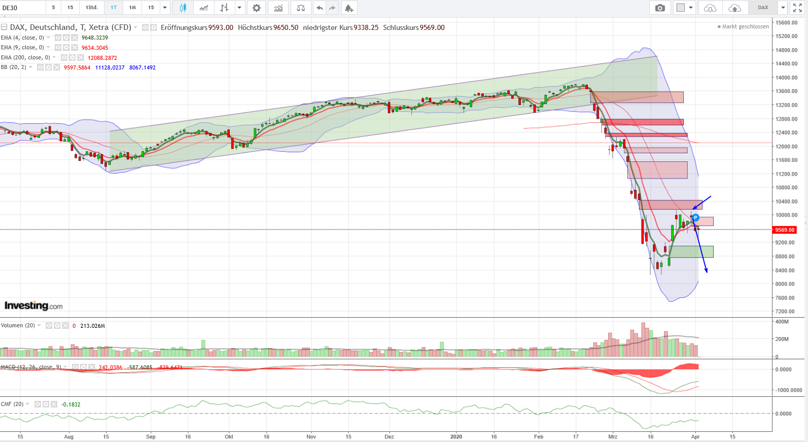This screenshot has width=808, height=442.
Task: Click the square chart layout swatch
Action: (680, 8)
